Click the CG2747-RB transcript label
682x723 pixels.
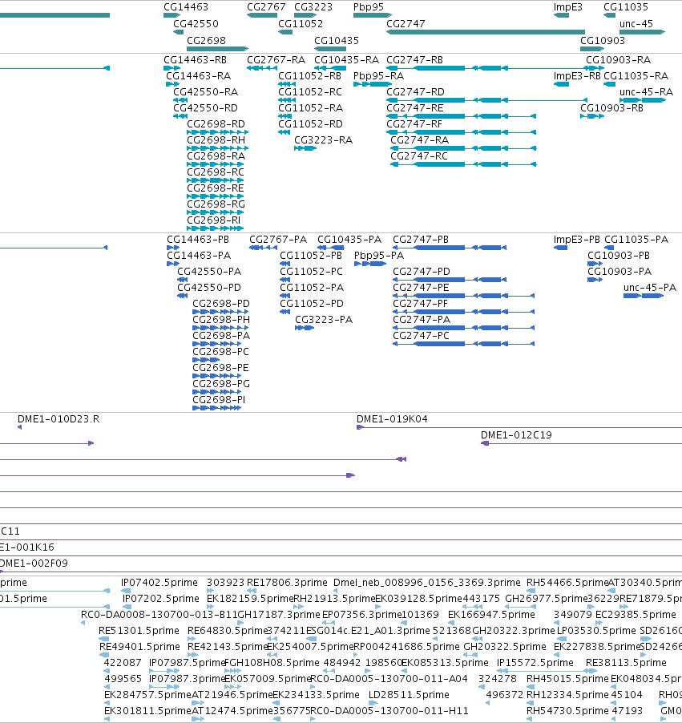point(414,60)
